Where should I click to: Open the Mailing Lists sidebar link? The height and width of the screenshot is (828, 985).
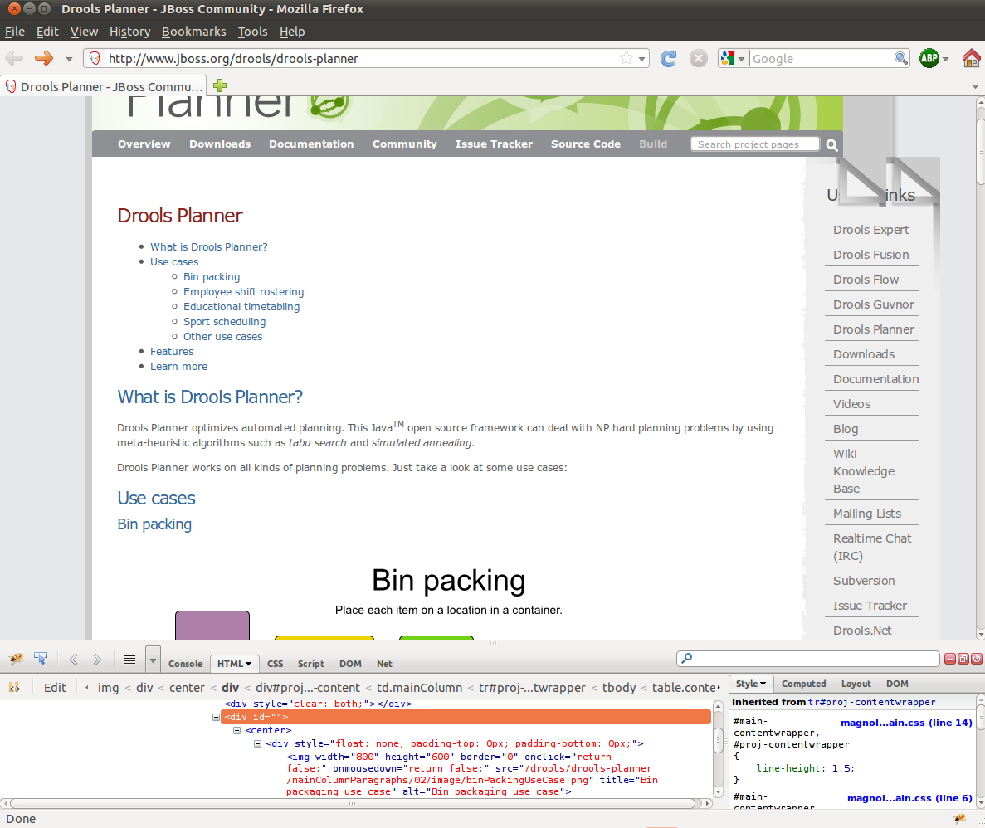[867, 514]
